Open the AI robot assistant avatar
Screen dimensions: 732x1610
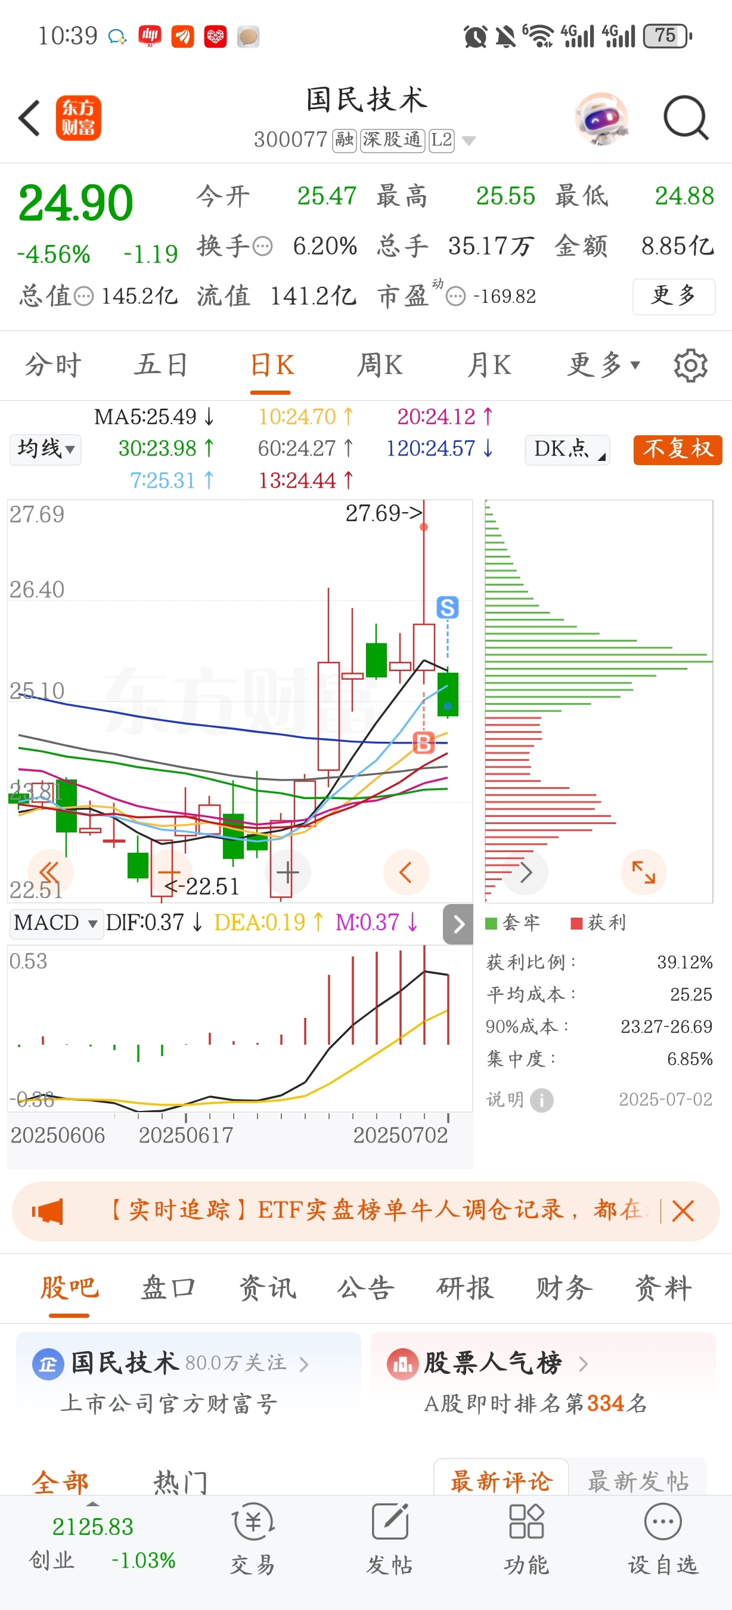coord(601,117)
